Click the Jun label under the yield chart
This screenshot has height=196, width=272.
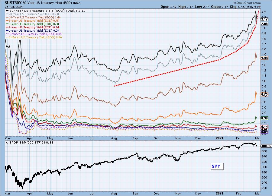pyautogui.click(x=70, y=138)
